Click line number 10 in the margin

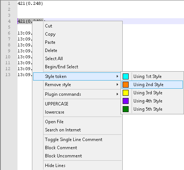click(x=8, y=57)
